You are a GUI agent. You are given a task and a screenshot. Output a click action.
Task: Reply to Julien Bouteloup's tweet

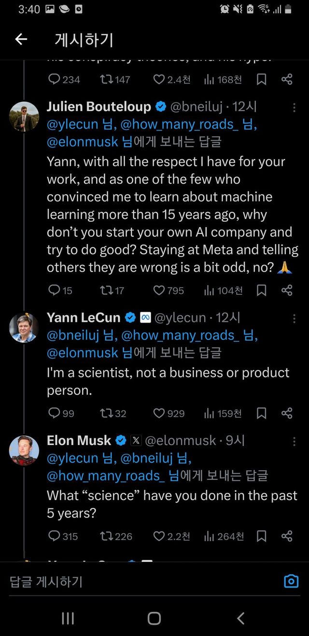click(x=55, y=290)
